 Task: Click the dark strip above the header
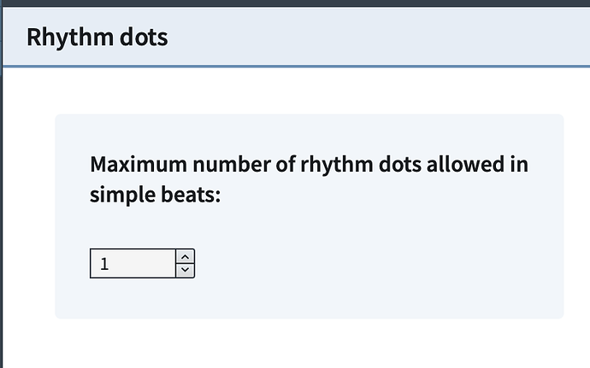click(295, 3)
